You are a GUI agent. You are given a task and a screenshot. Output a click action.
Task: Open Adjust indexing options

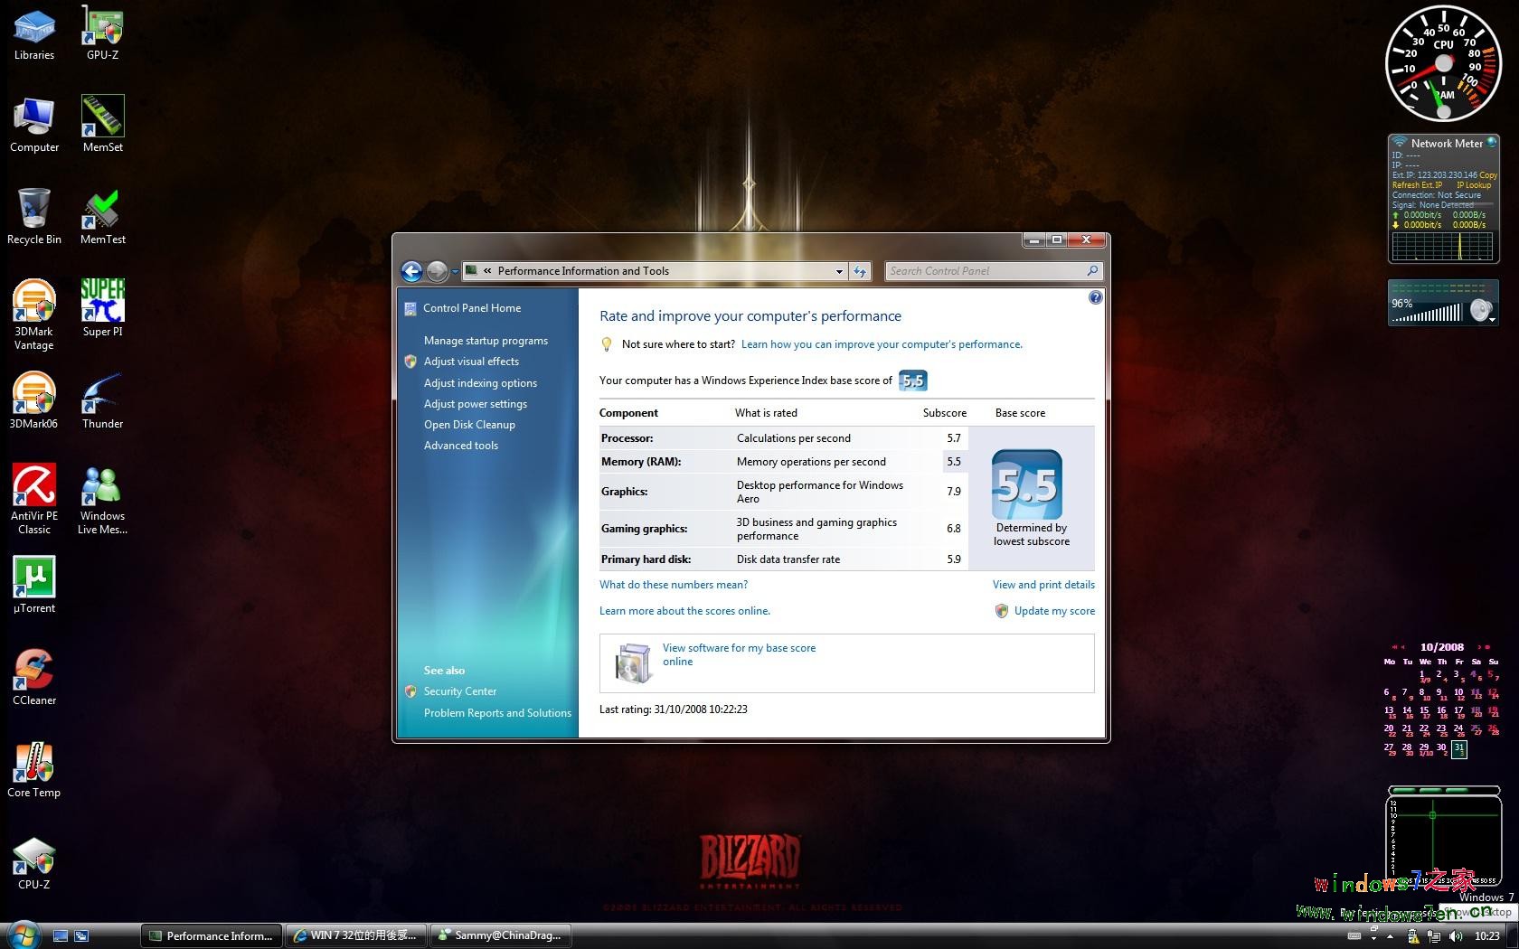(x=480, y=383)
